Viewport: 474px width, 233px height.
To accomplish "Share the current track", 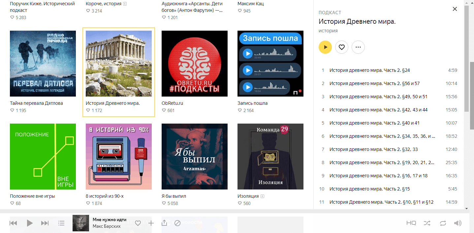I will 164,223.
